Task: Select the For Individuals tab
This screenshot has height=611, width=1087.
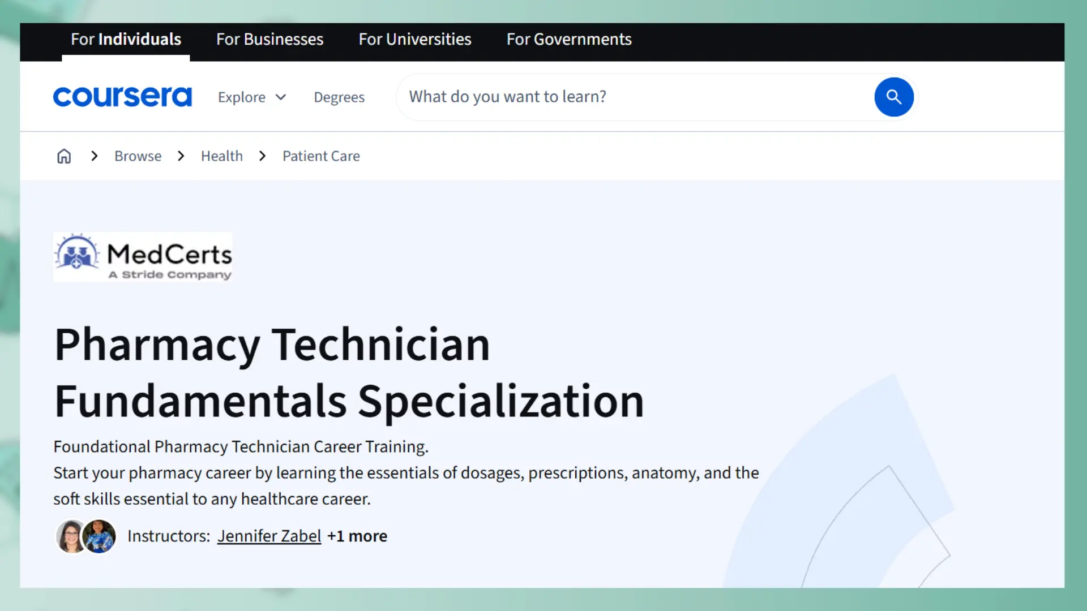Action: tap(126, 39)
